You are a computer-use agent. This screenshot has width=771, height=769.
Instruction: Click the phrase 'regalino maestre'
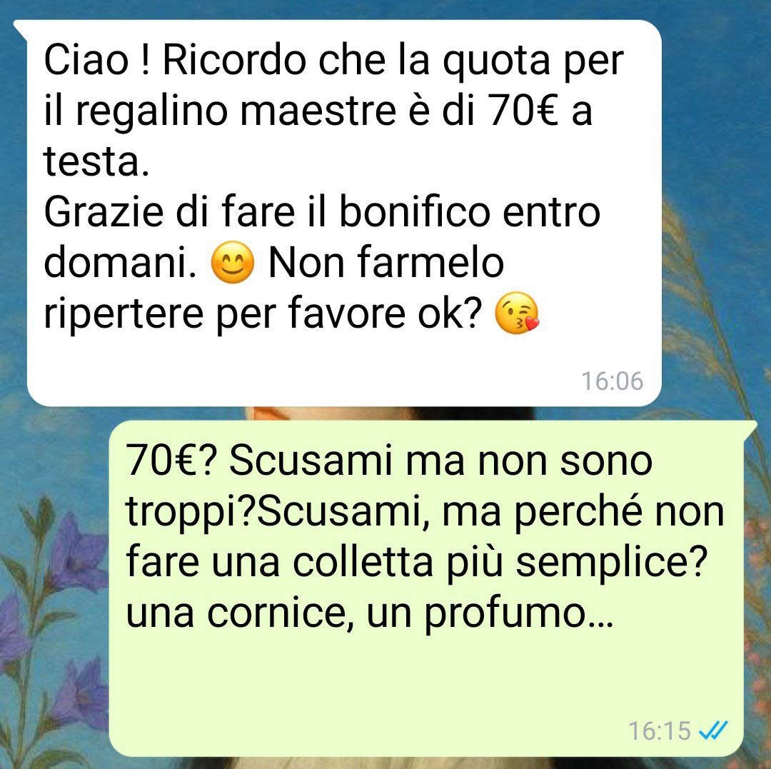pyautogui.click(x=236, y=112)
